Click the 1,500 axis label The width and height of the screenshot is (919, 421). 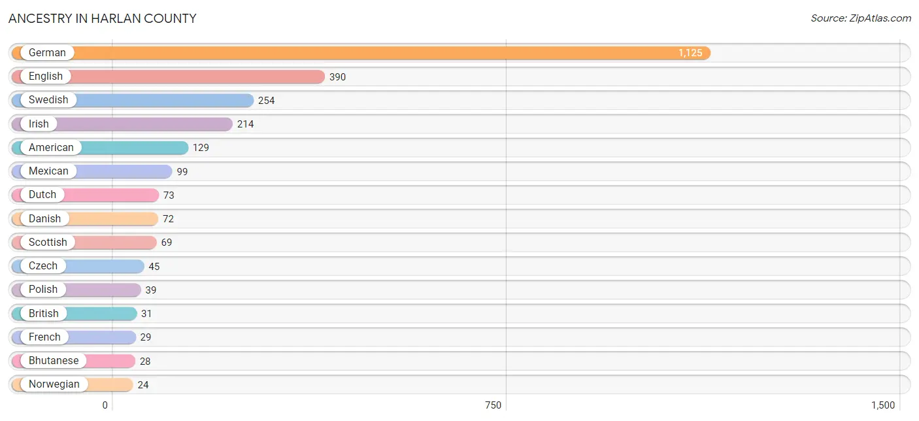(883, 405)
